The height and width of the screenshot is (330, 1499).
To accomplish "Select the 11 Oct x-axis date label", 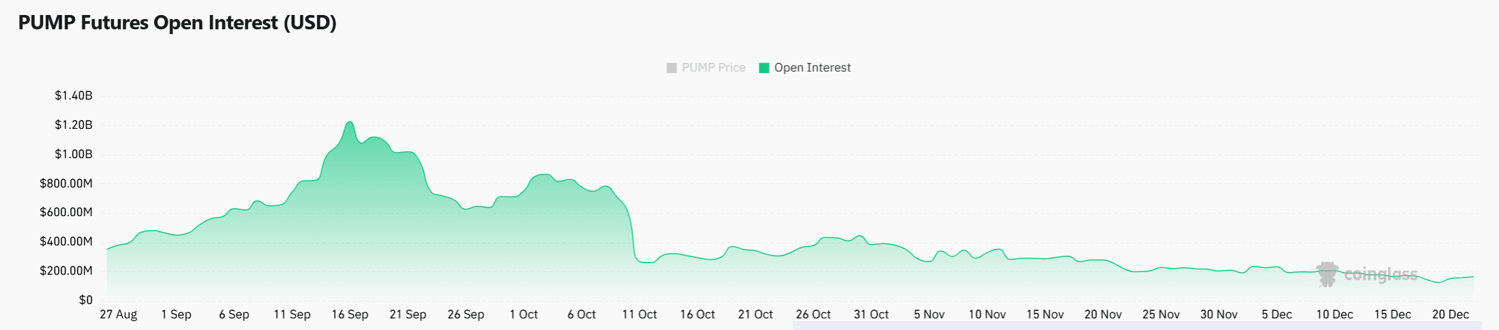I will tap(639, 314).
